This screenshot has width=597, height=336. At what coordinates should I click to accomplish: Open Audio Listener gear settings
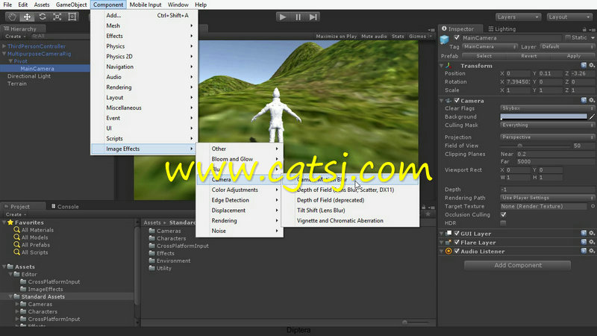[592, 251]
